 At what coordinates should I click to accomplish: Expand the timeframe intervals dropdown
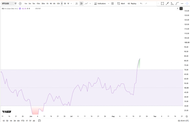[x=71, y=4]
